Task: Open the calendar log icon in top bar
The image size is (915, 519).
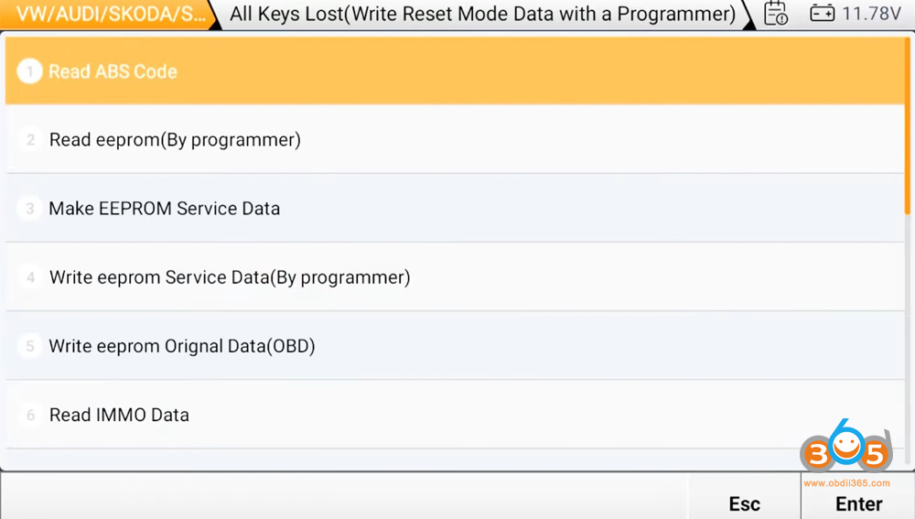Action: tap(775, 14)
